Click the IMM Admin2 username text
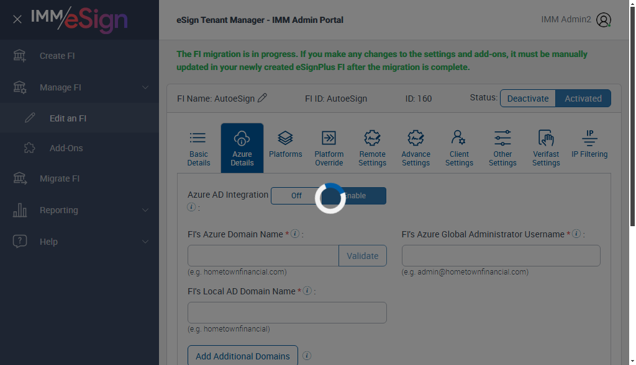The image size is (636, 365). click(566, 19)
